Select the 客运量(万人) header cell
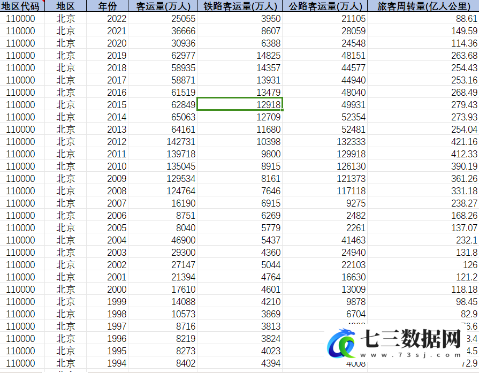Viewport: 479px width, 373px height. [x=163, y=5]
